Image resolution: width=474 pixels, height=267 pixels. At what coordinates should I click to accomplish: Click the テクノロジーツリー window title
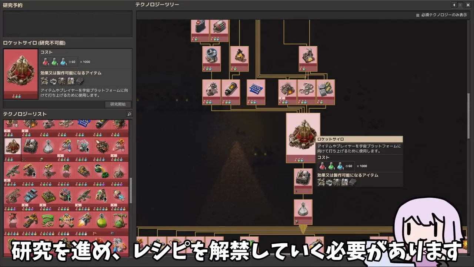157,4
